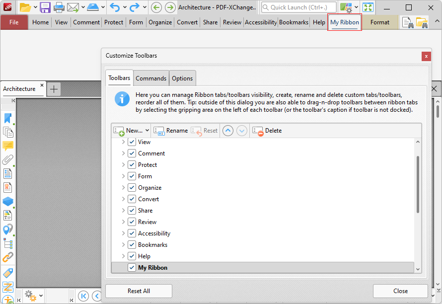Open the My Ribbon tab
This screenshot has height=304, width=442.
345,22
